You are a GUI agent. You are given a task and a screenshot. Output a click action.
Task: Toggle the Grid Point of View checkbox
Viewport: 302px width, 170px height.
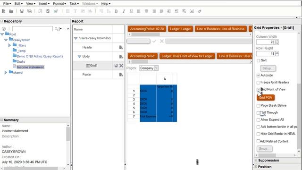click(259, 89)
